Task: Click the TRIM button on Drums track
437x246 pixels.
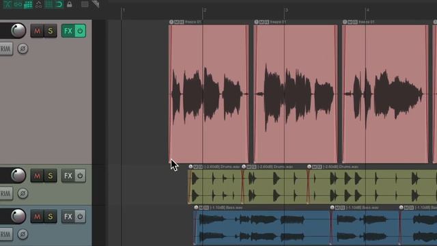Action: point(6,193)
